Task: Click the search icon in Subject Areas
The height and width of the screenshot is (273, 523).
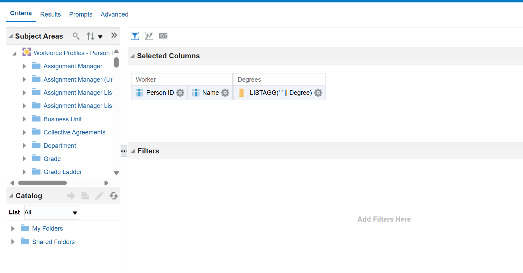Action: pos(76,36)
